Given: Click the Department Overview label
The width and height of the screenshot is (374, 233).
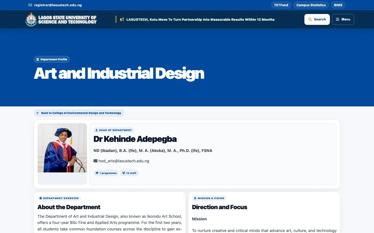Looking at the screenshot, I should click(59, 198).
